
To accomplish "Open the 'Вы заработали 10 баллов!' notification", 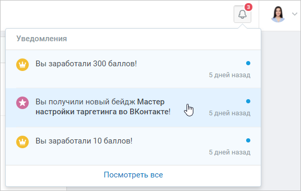I will click(133, 146).
